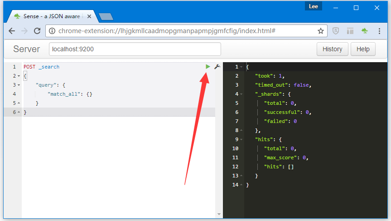Click the browser back arrow

(12, 31)
